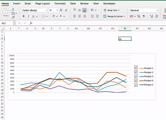
Task: Open the Review tab
Action: coord(84,3)
